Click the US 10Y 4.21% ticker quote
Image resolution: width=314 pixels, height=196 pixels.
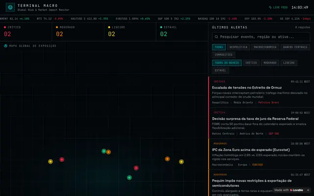[295, 19]
